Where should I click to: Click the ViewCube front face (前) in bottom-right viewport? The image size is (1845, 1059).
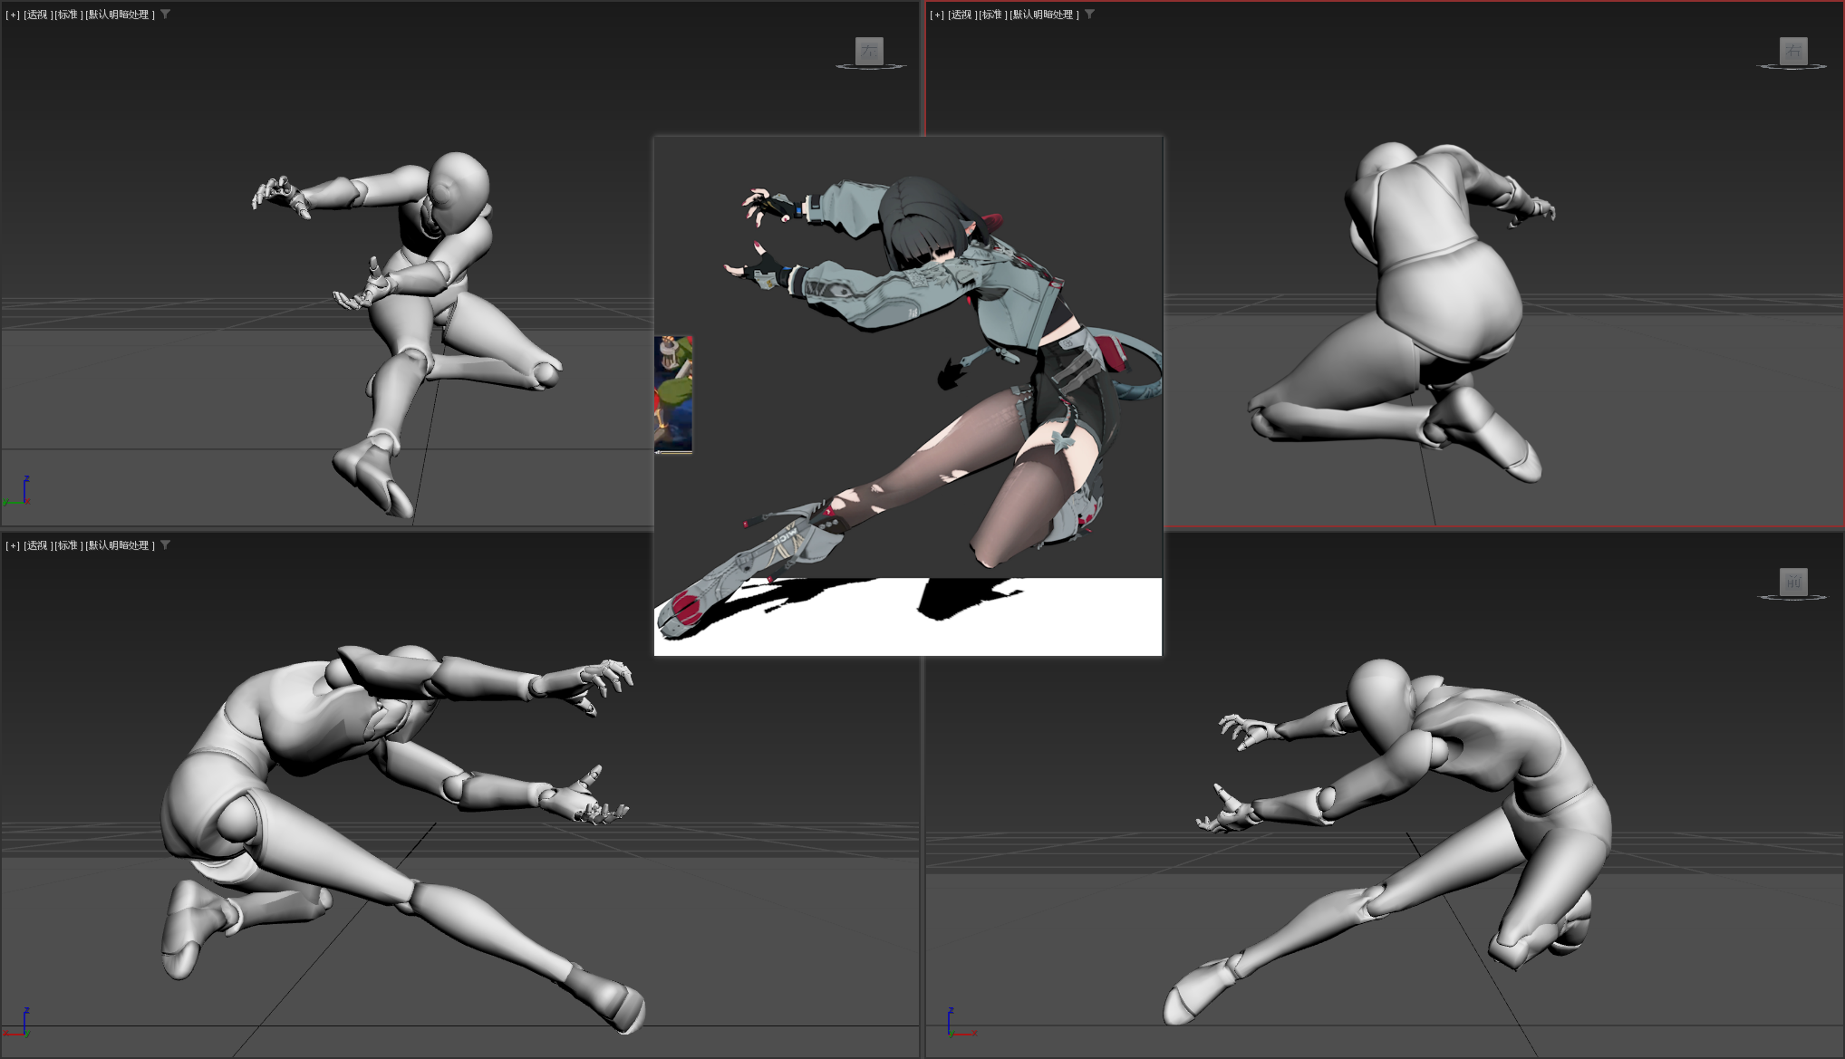[1792, 582]
